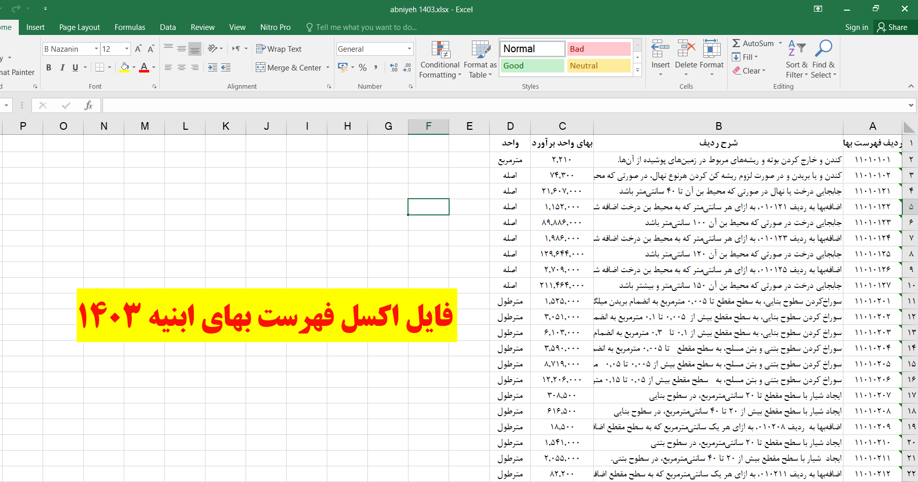
Task: Open the B Nazanin font name dropdown
Action: click(x=96, y=49)
